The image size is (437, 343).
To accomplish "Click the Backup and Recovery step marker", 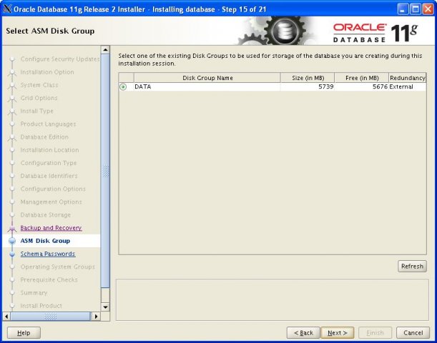I will (12, 228).
